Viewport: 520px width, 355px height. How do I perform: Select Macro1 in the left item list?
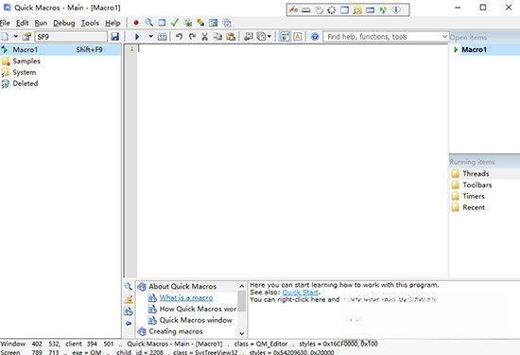(61, 50)
